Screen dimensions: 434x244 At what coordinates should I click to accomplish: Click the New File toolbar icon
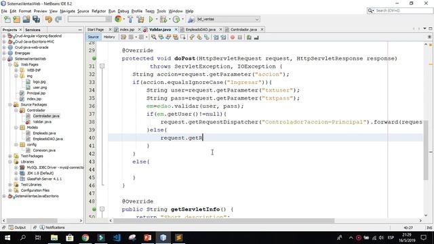click(x=7, y=20)
